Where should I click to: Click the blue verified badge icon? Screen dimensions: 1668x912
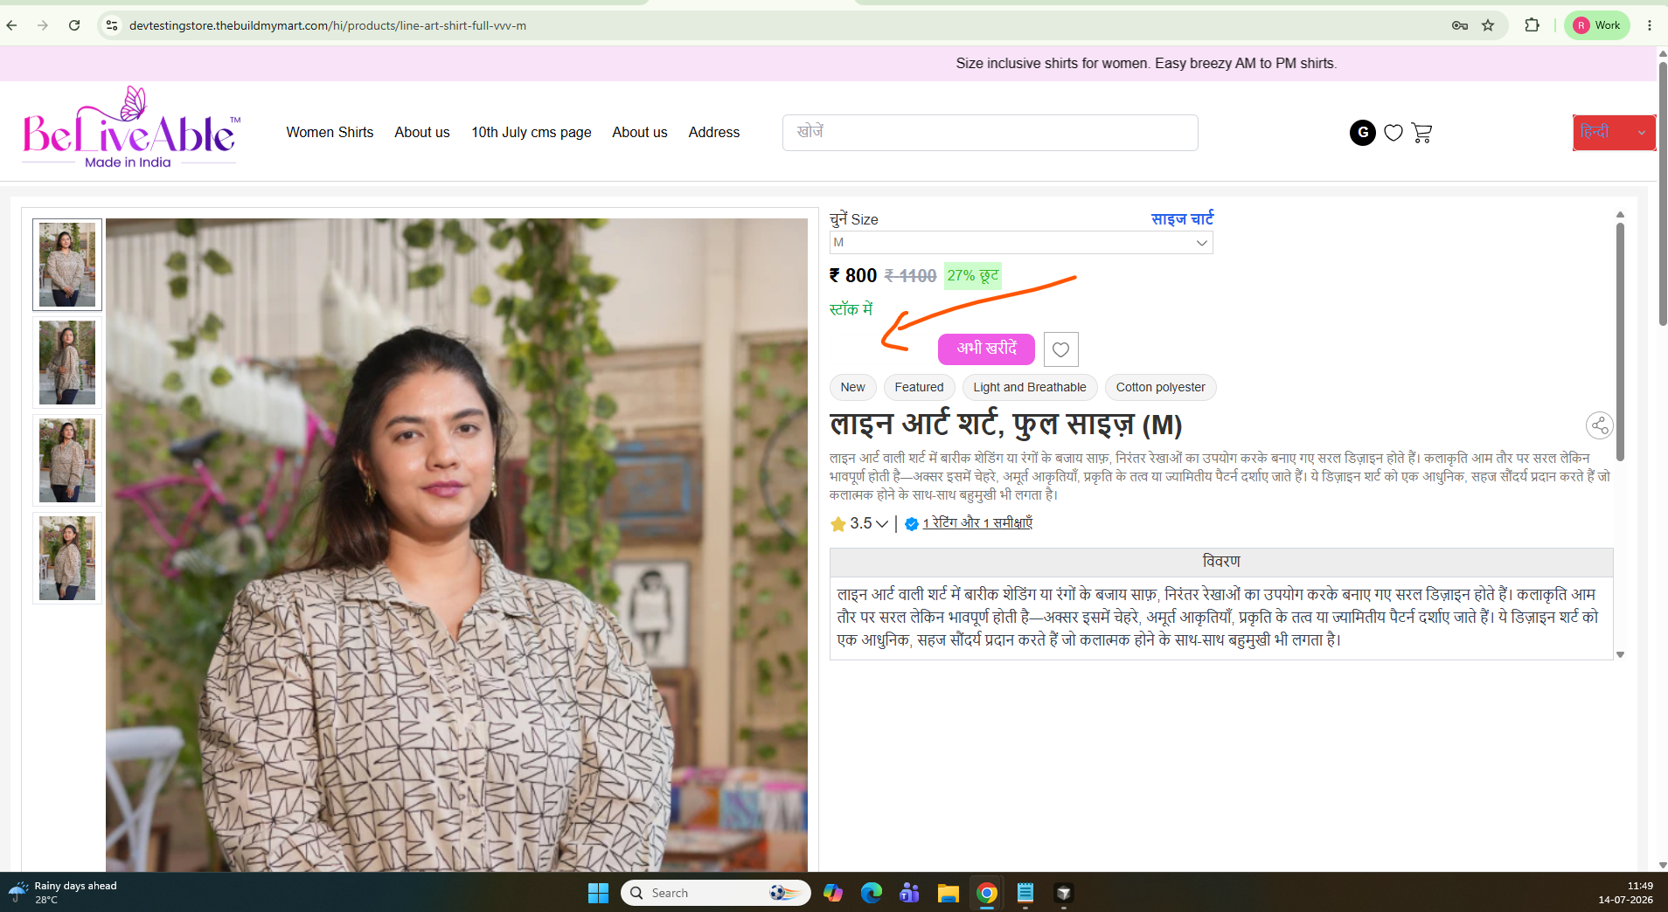(x=912, y=524)
